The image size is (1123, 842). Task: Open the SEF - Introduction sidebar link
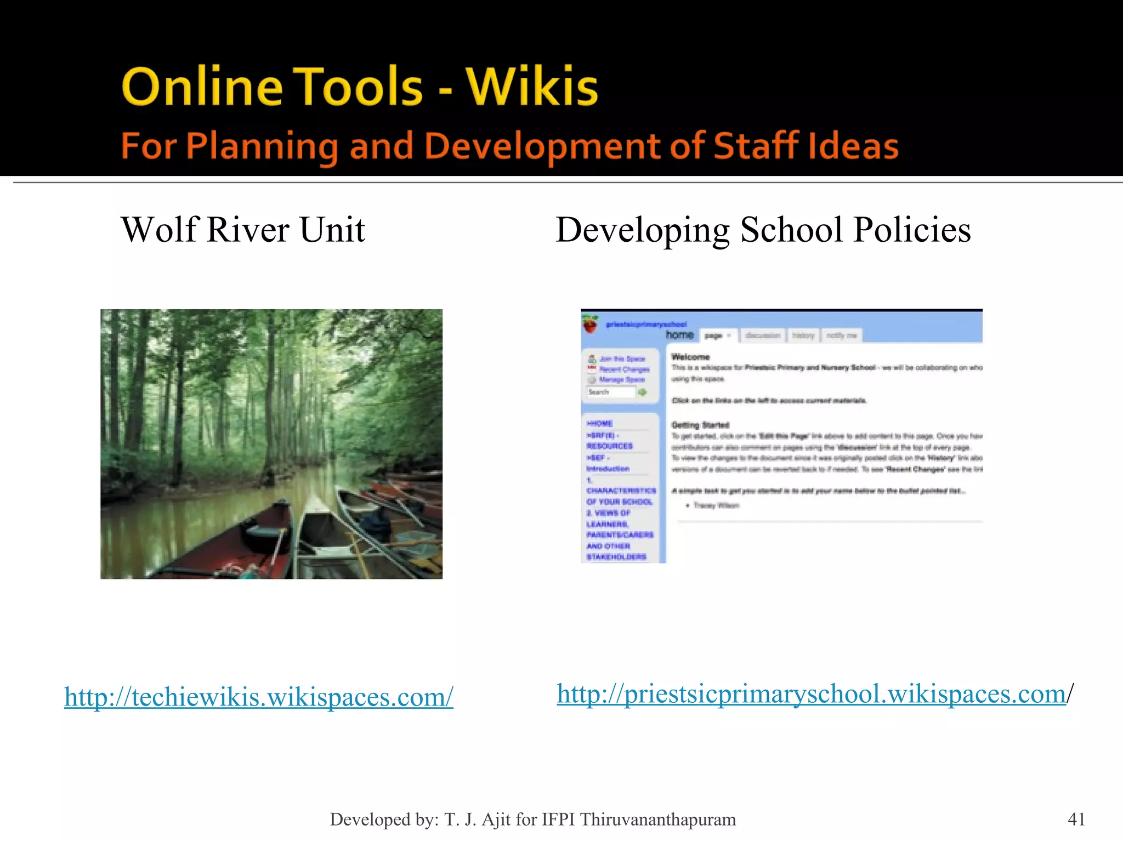[608, 463]
